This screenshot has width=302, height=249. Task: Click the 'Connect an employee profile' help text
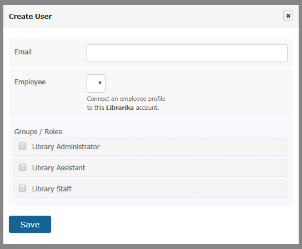pyautogui.click(x=126, y=99)
